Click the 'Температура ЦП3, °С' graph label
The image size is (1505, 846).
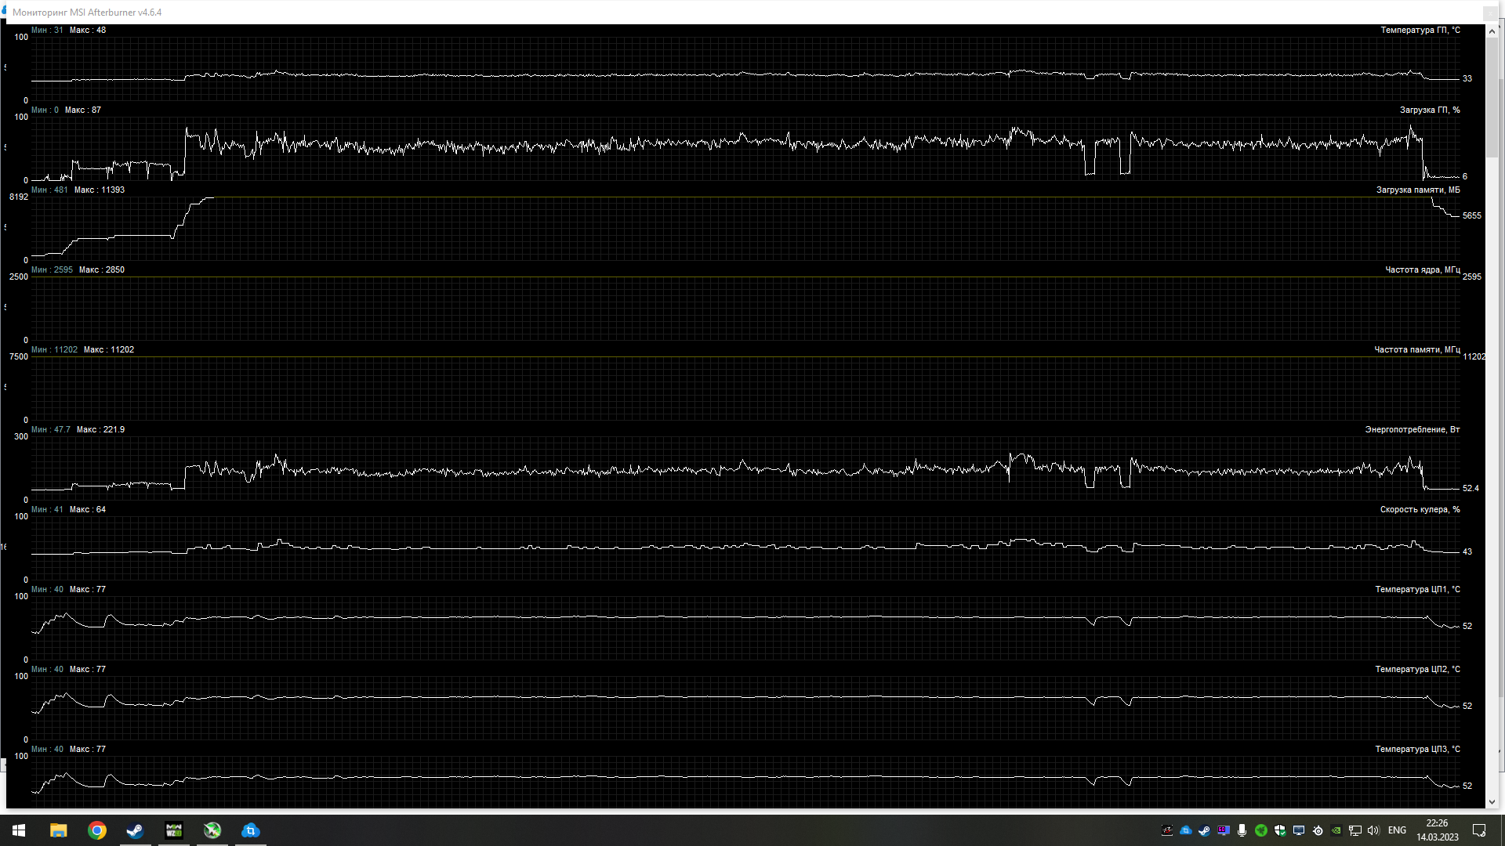(x=1418, y=750)
